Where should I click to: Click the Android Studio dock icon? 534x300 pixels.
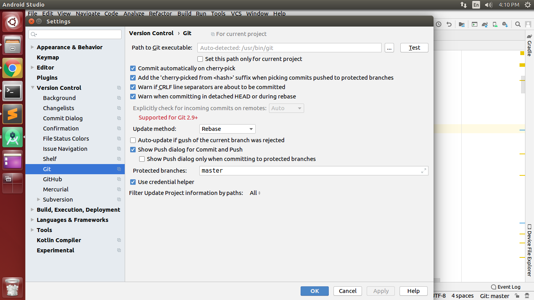13,137
